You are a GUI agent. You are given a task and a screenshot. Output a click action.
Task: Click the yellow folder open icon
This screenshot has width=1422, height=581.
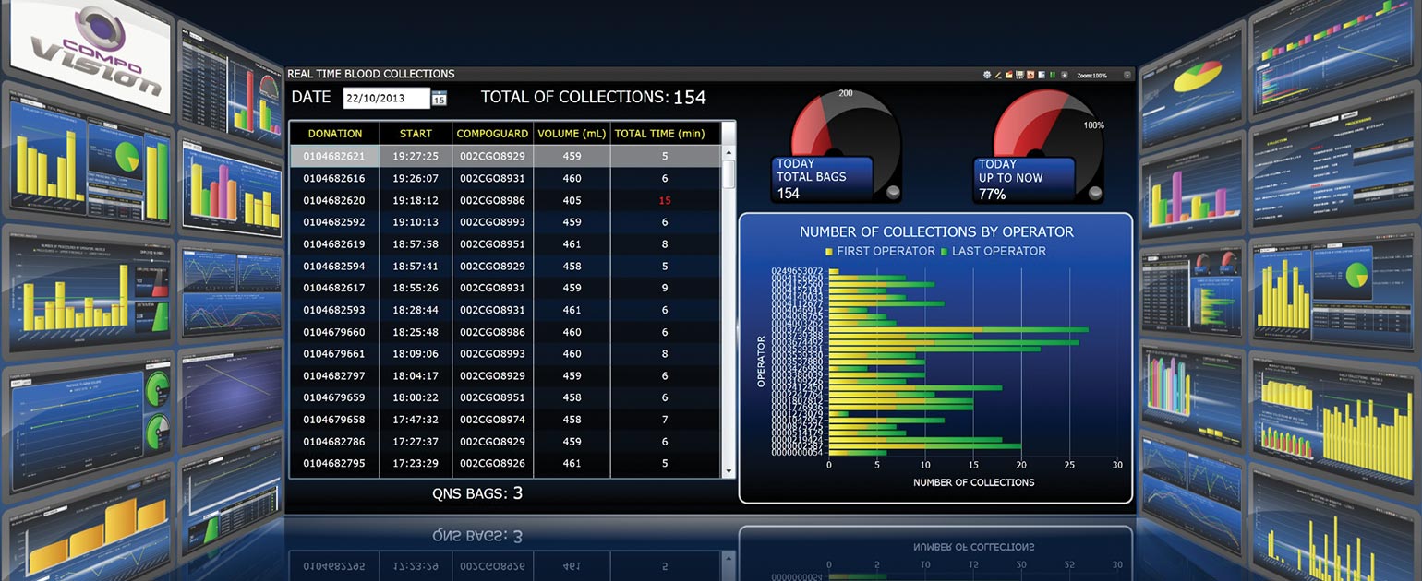(1008, 74)
